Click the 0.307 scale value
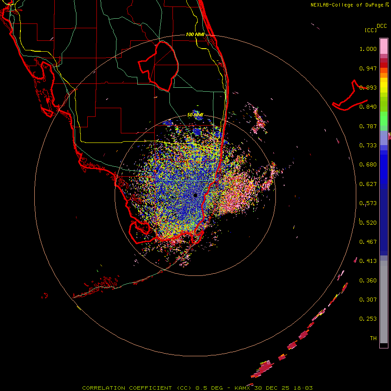This screenshot has height=391, width=391. [368, 300]
